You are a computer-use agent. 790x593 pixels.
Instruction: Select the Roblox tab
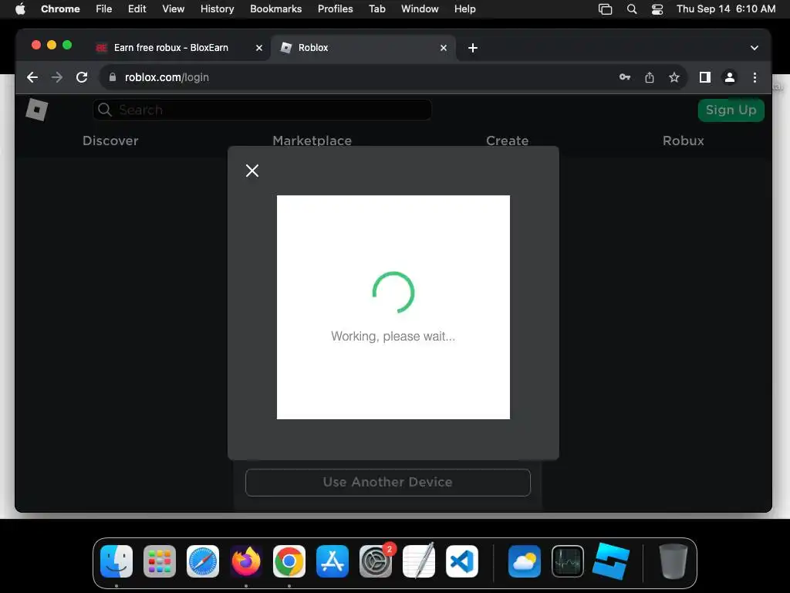coord(364,47)
